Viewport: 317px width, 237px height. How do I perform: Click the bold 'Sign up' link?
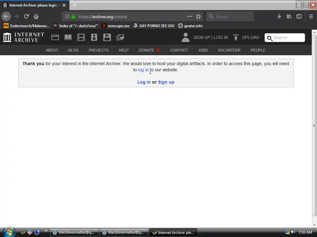click(166, 82)
